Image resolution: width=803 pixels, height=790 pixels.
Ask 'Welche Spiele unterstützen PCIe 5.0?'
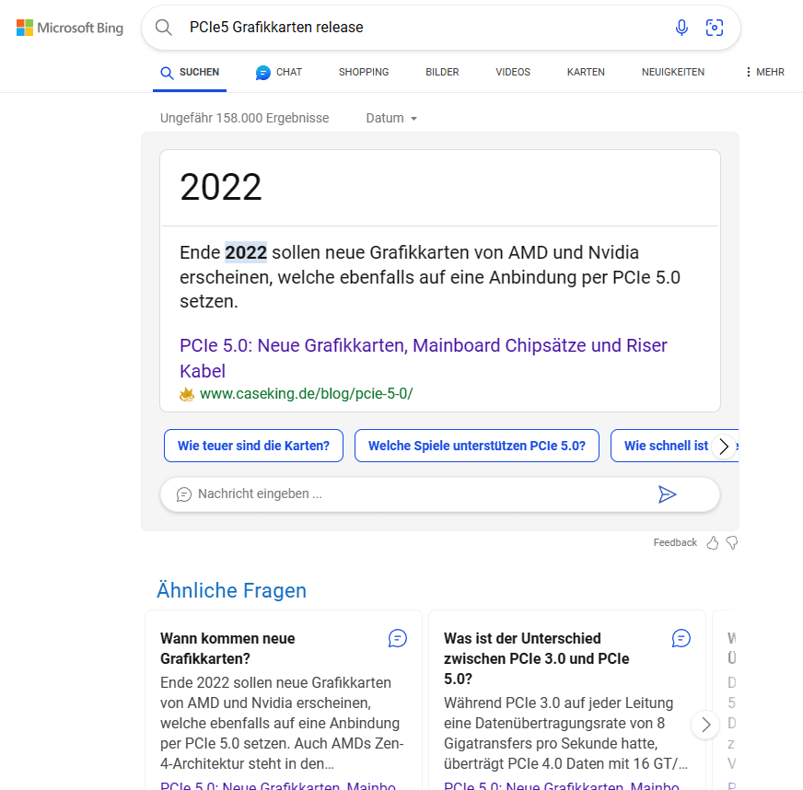477,446
